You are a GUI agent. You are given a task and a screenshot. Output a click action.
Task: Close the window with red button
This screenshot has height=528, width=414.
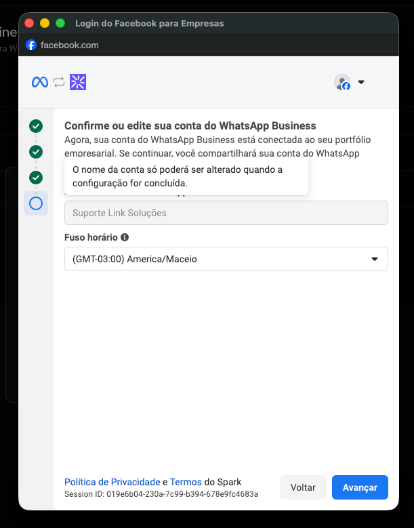(x=29, y=23)
